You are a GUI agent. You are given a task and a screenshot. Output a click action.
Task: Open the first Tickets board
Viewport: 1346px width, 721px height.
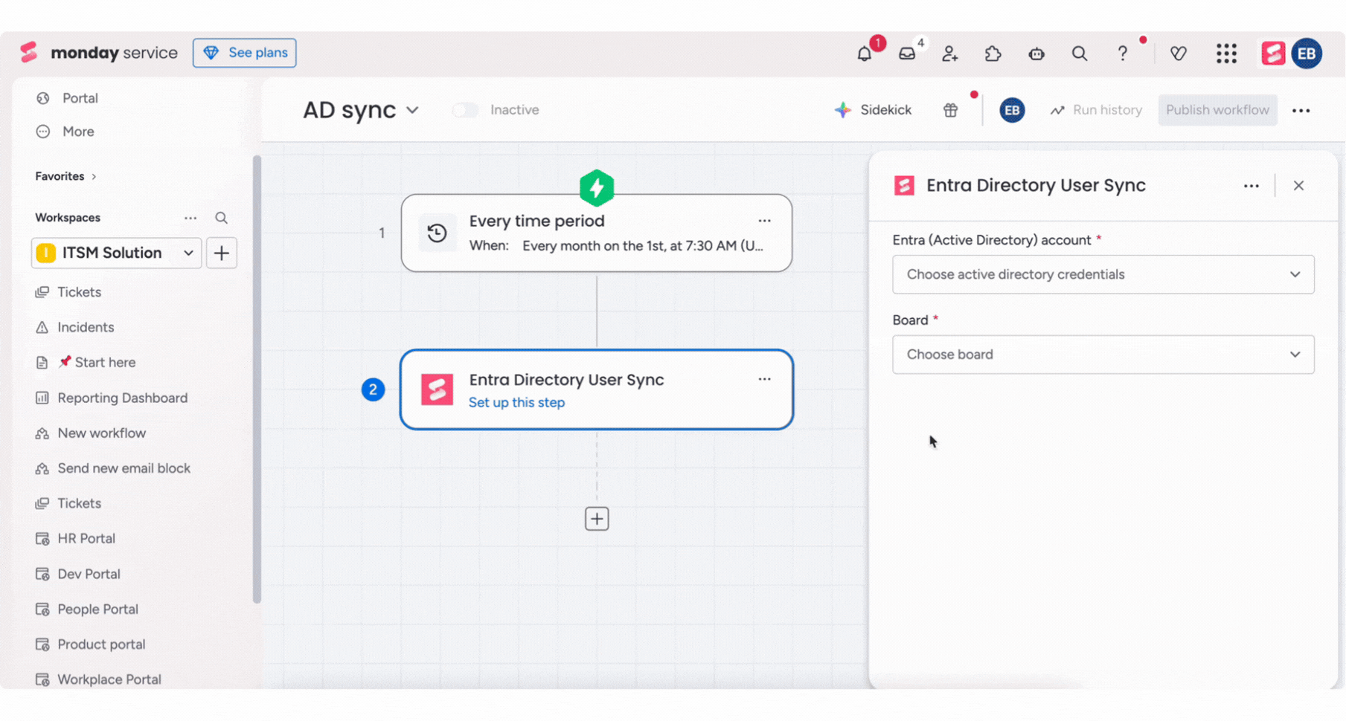coord(79,292)
